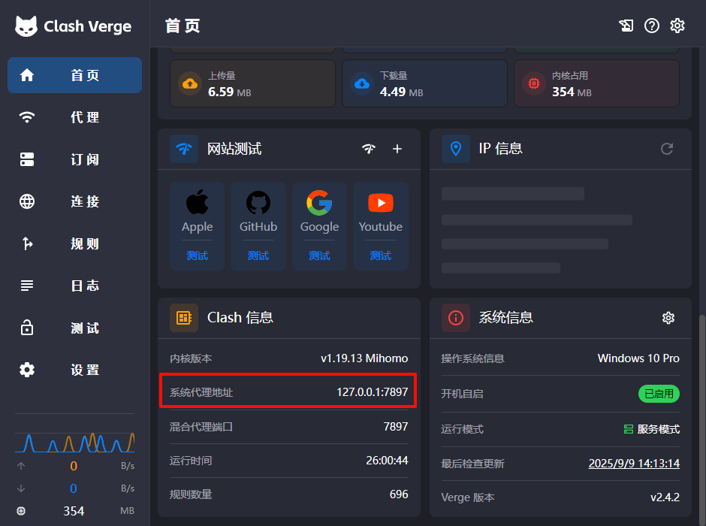Click the kernel version v1.19.13 Mihomo
The image size is (706, 526).
(364, 358)
